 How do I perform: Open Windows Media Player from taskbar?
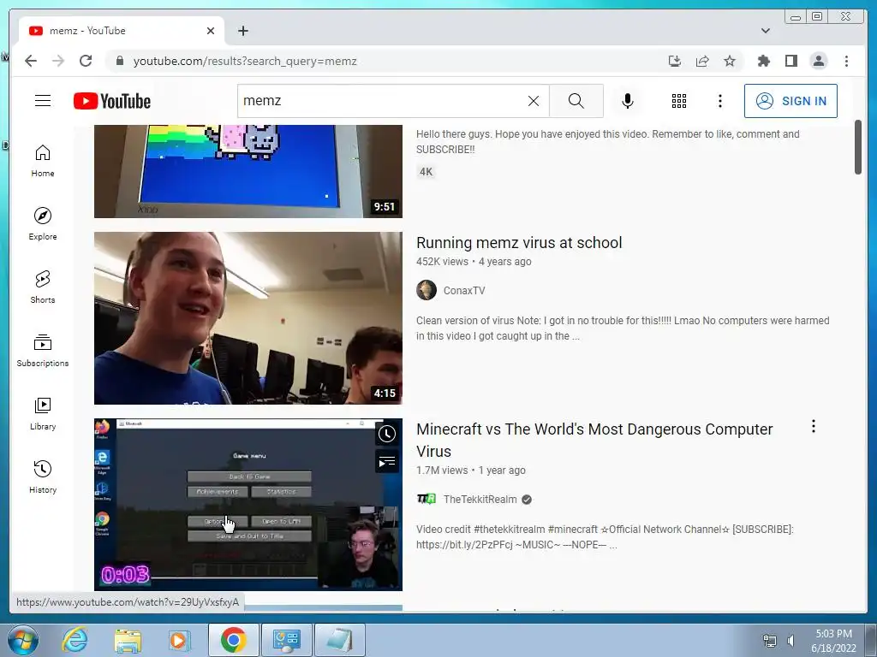180,640
